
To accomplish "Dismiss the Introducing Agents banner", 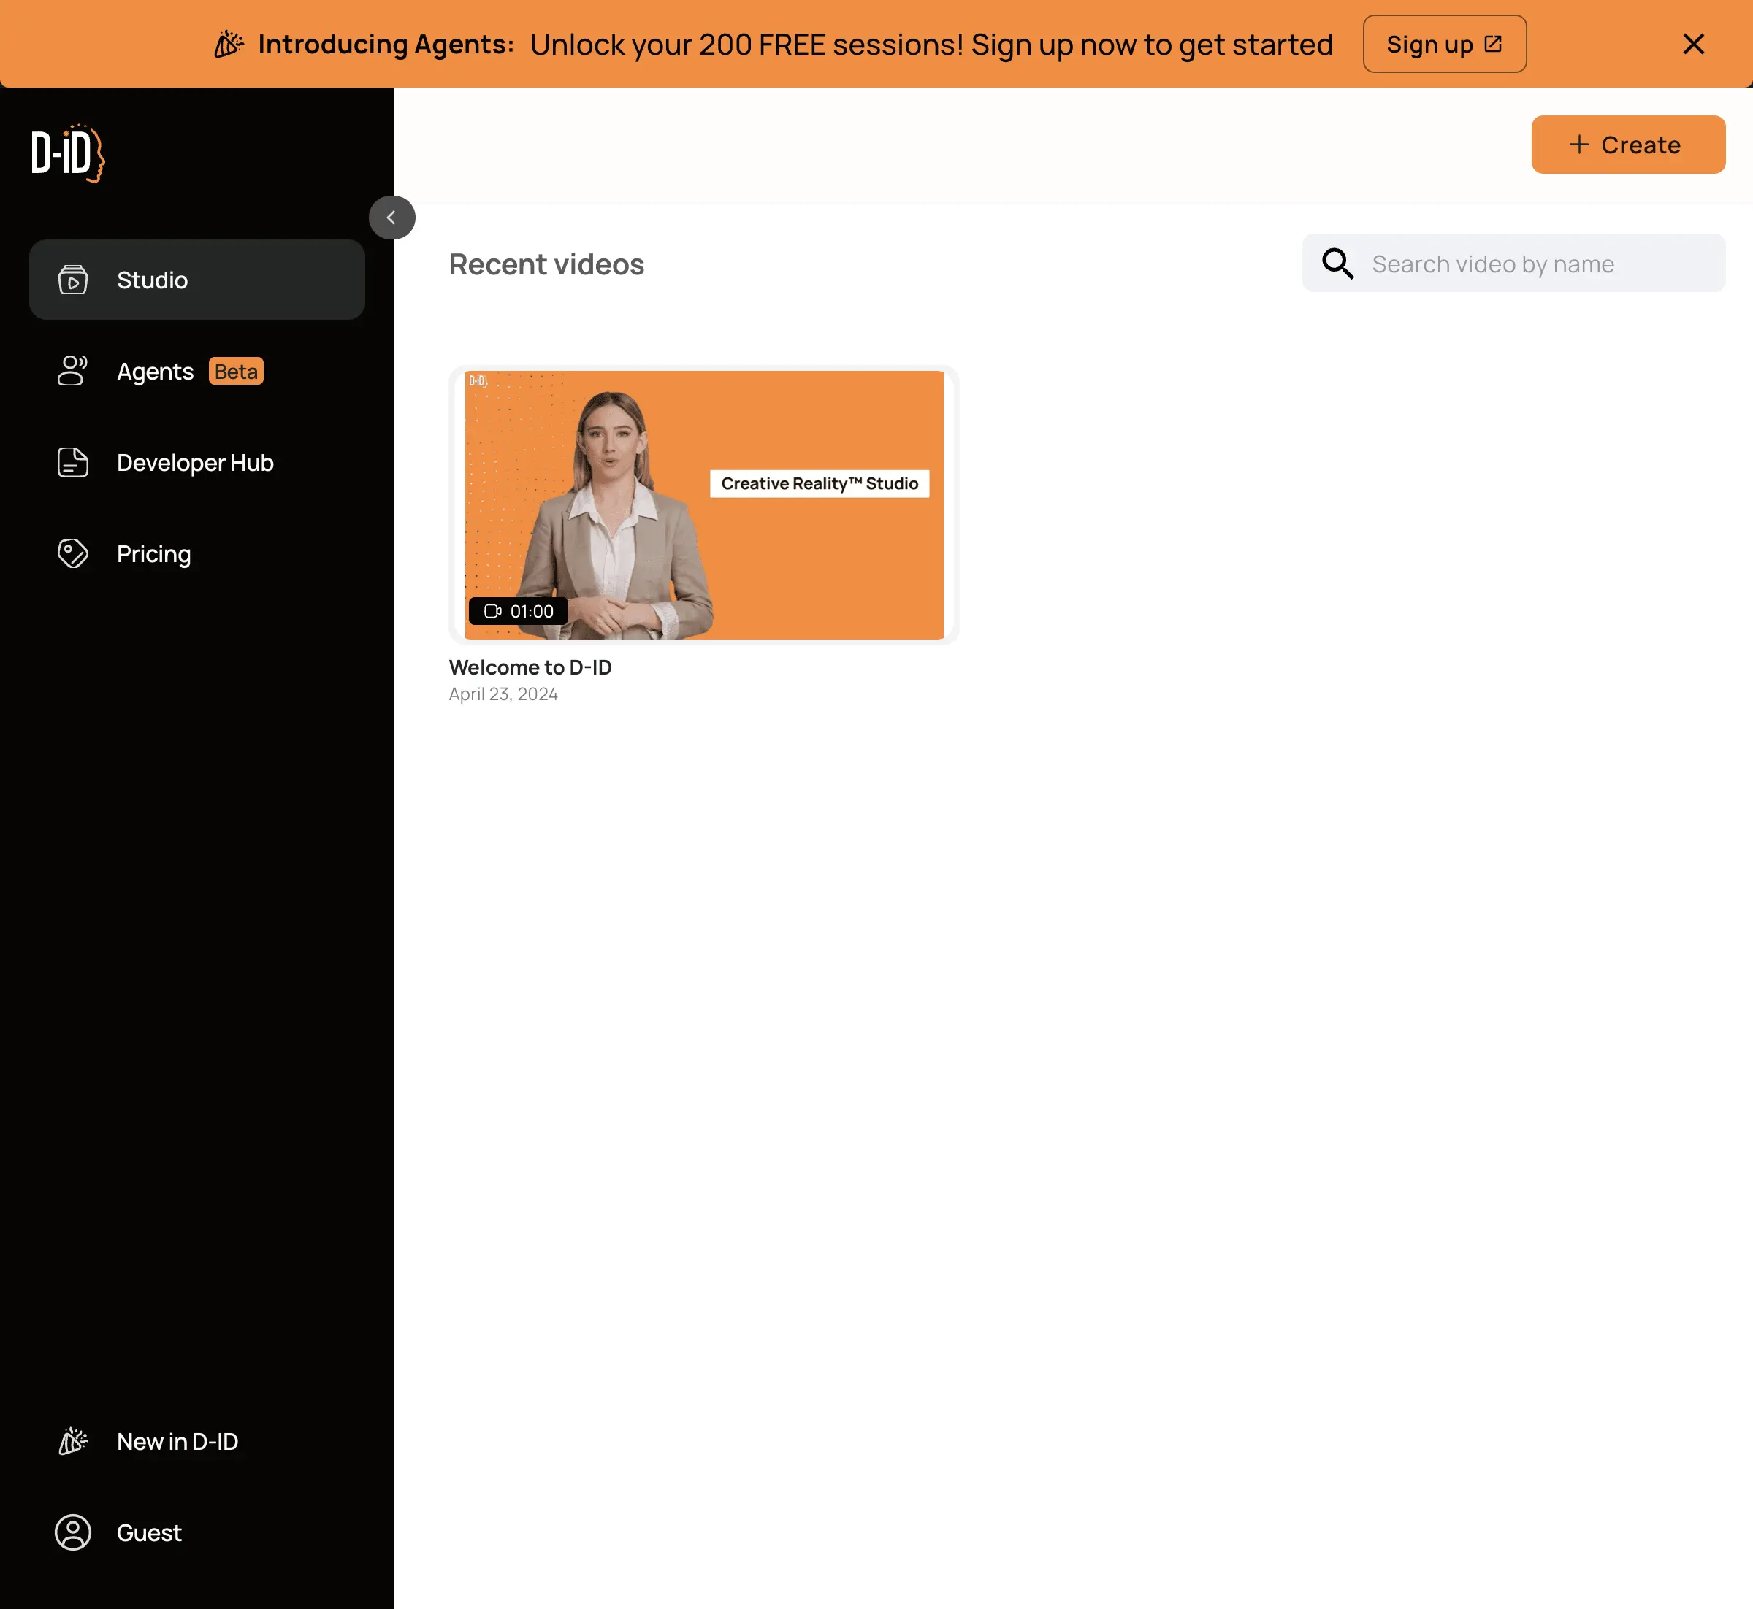I will tap(1693, 45).
